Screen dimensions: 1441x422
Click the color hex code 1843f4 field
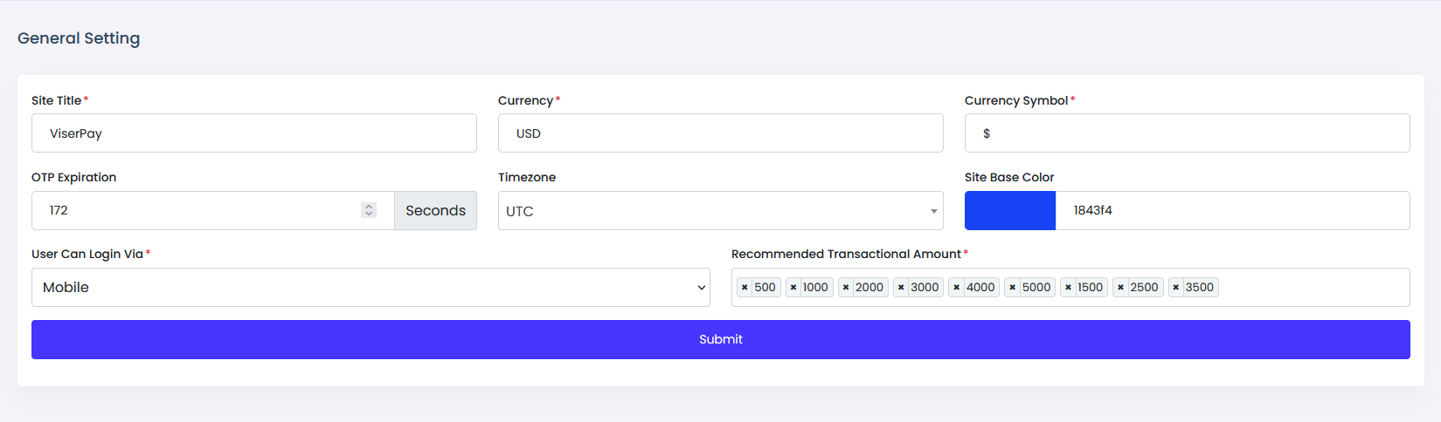tap(1230, 211)
